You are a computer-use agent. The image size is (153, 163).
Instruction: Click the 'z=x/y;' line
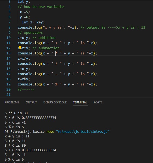(x=24, y=59)
